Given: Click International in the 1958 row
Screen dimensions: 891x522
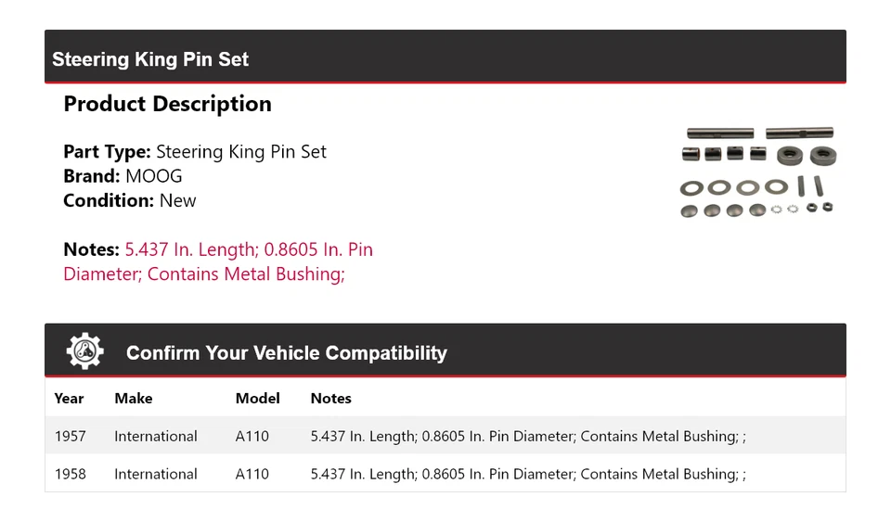Looking at the screenshot, I should (156, 474).
